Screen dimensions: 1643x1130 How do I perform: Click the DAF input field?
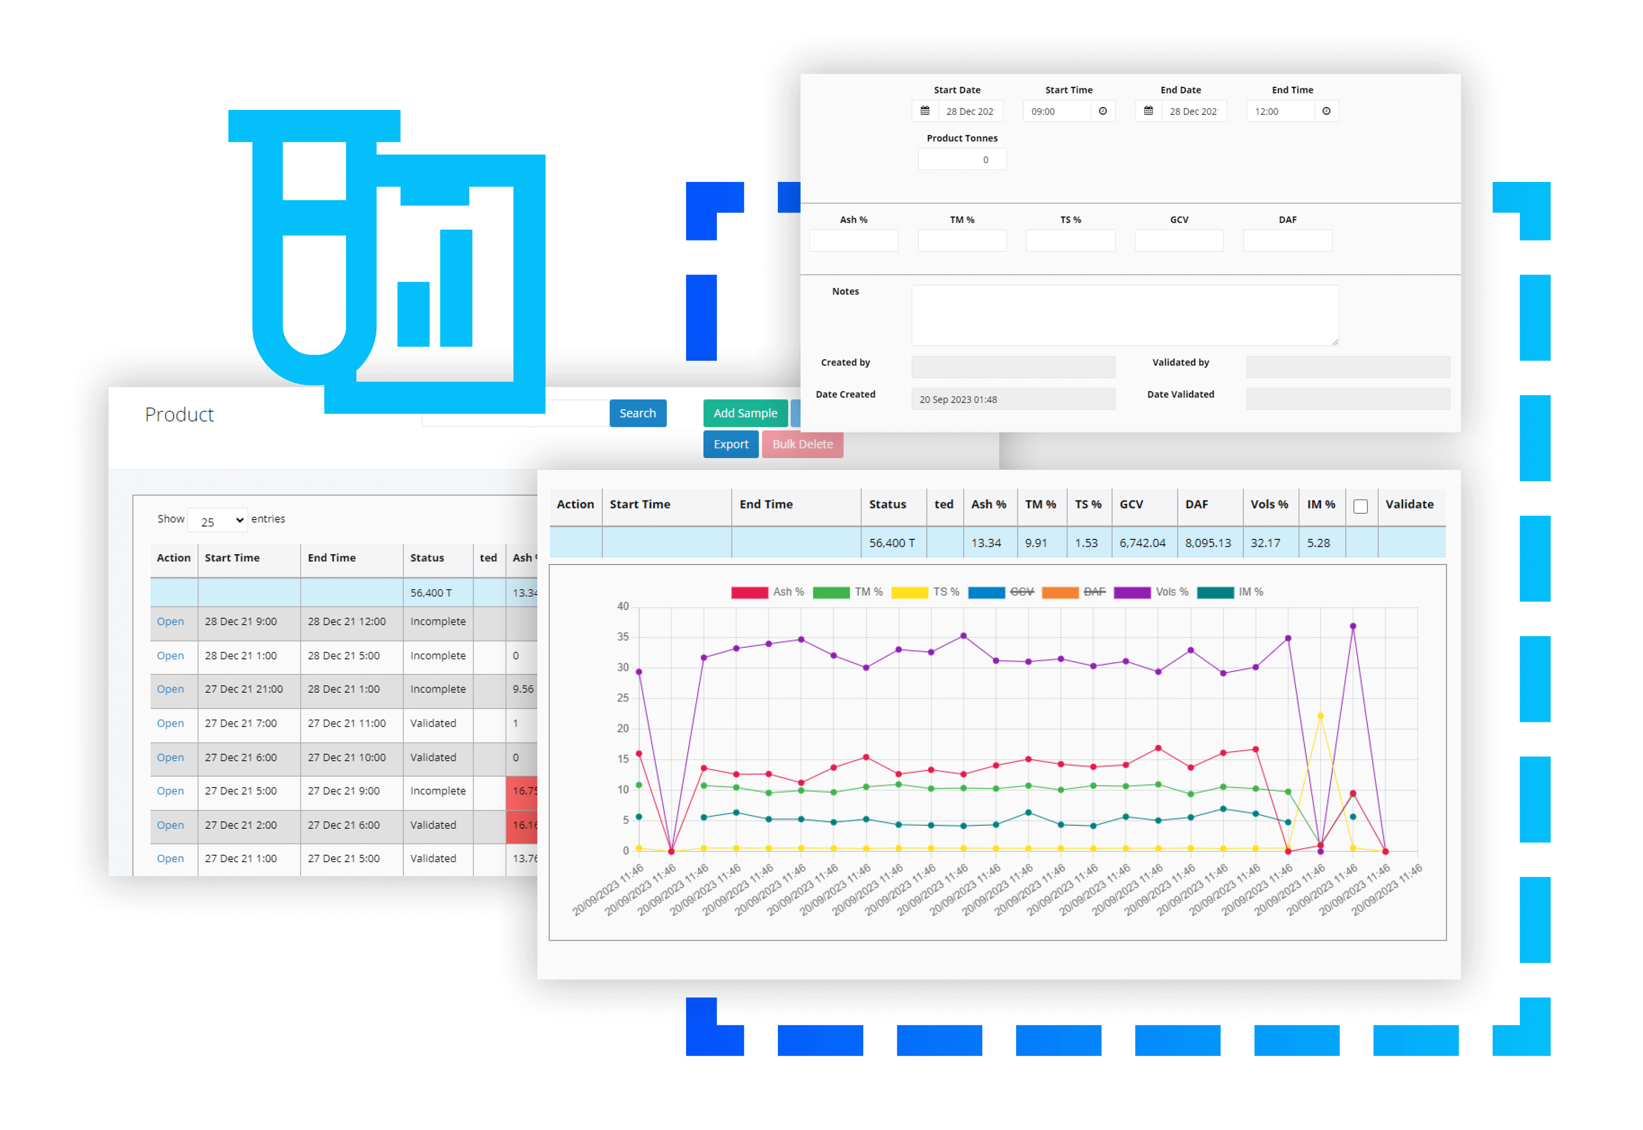[1288, 241]
